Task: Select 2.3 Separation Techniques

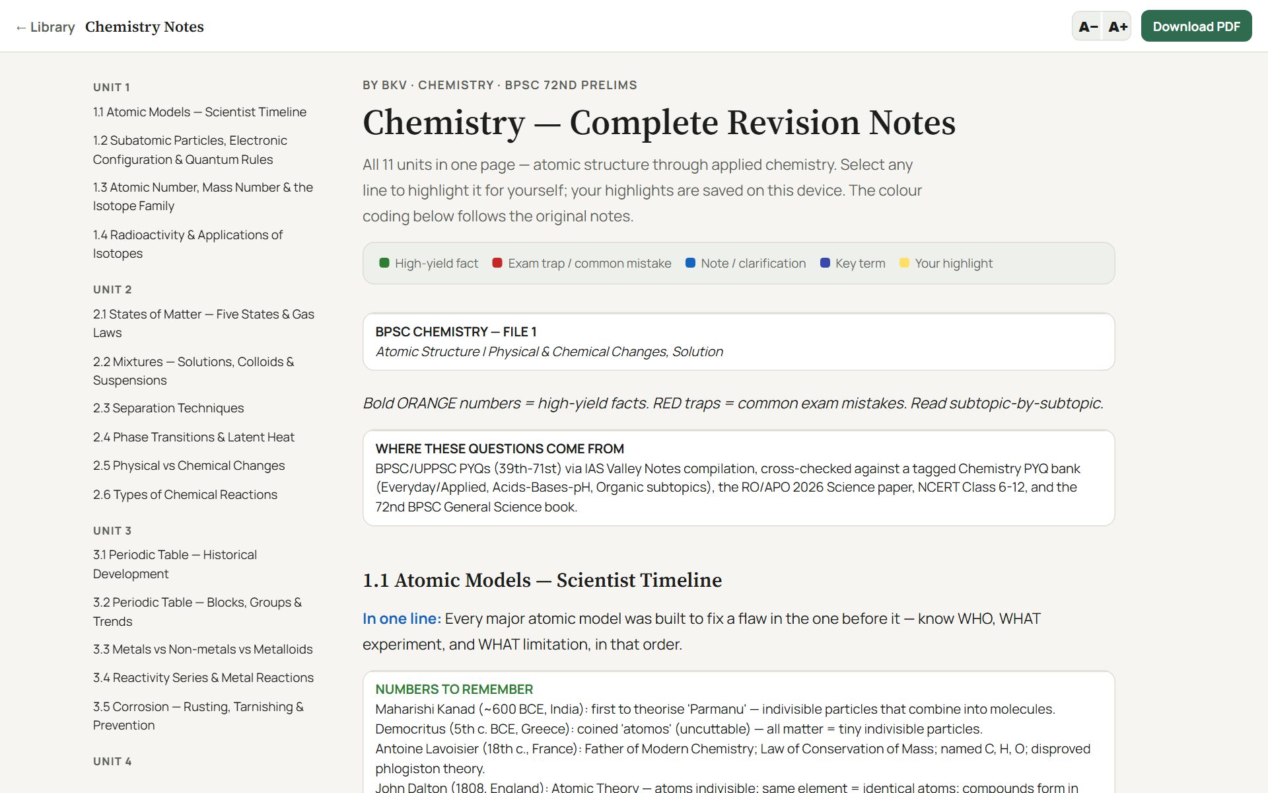Action: 168,408
